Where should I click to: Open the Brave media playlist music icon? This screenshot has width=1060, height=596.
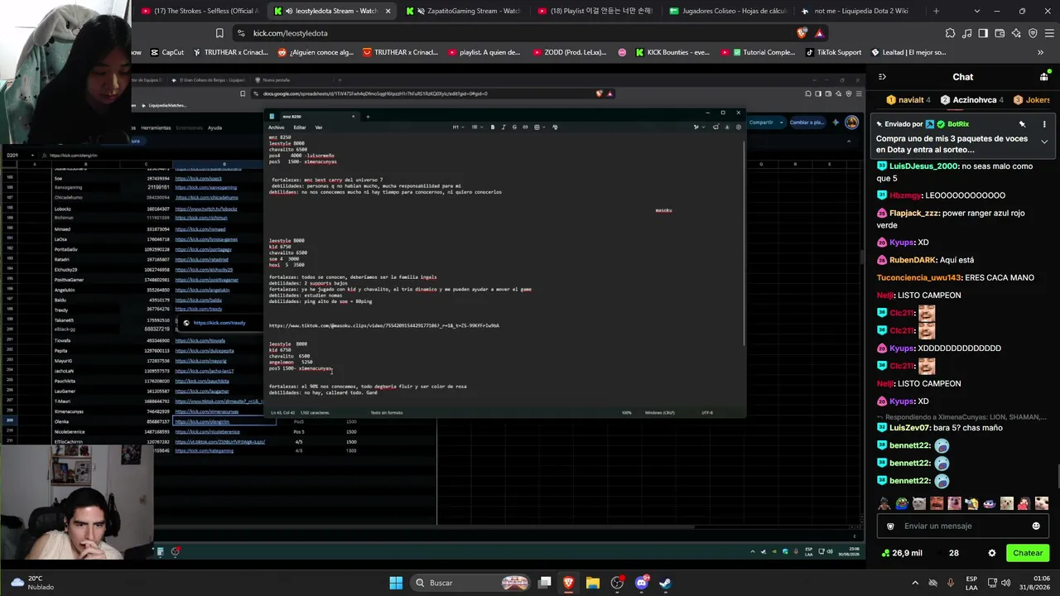click(967, 33)
